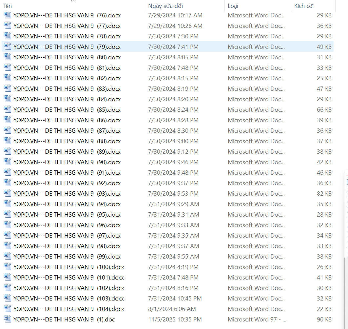348x329 pixels.
Task: Click the date 8/1/2024 6:06 AM
Action: click(172, 309)
